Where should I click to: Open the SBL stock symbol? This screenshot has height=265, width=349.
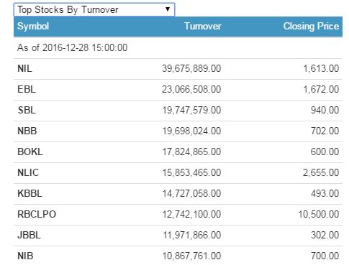point(27,111)
